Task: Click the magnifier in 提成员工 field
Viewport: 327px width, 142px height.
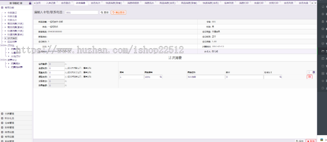Action: click(x=280, y=77)
